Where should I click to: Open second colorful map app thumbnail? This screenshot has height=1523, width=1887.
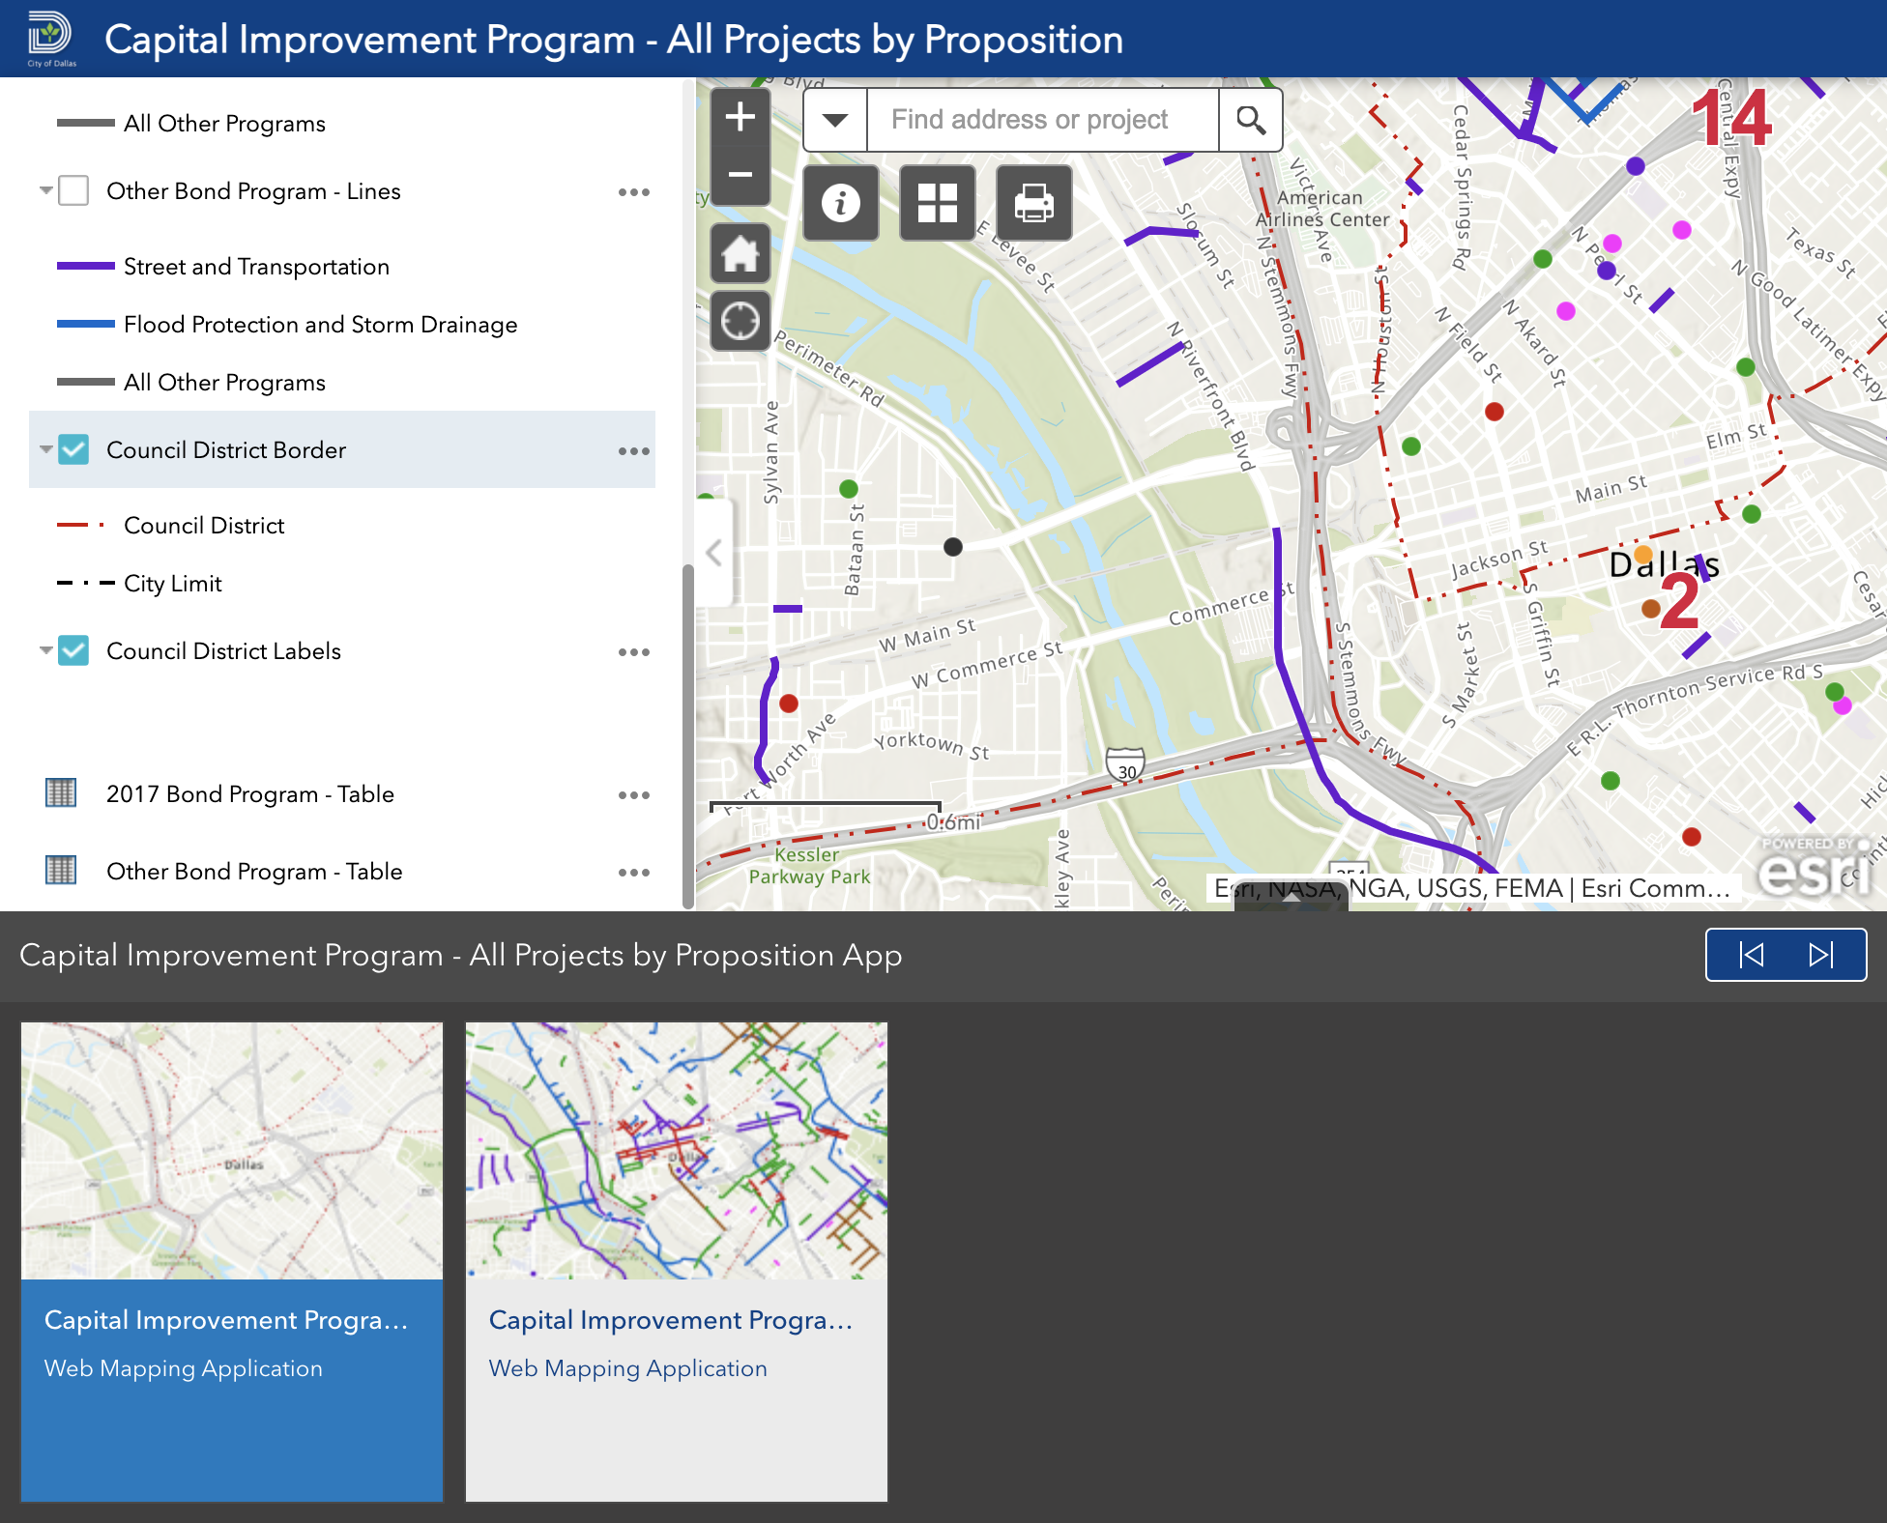coord(677,1151)
